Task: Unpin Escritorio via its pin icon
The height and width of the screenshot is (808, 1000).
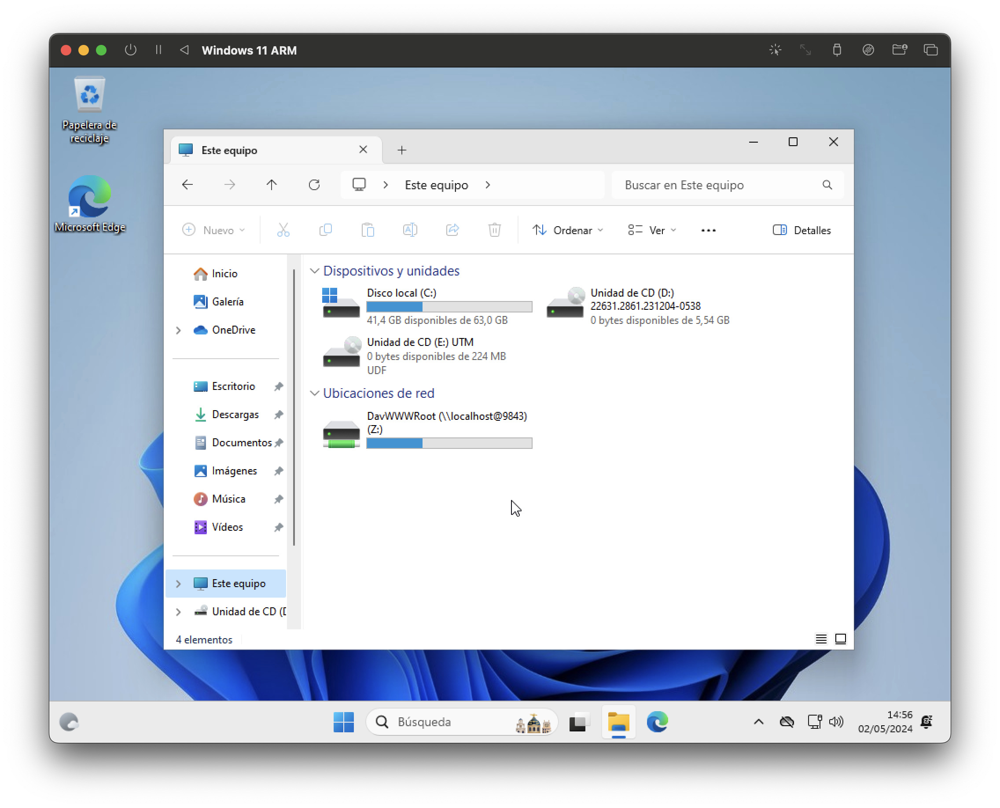Action: click(x=279, y=386)
